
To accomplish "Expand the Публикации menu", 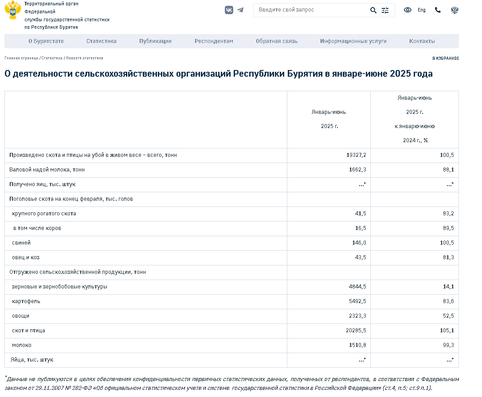I will tap(155, 41).
